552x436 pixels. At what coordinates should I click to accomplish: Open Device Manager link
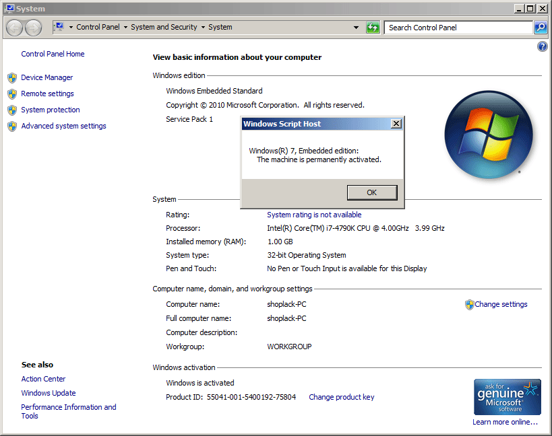click(x=47, y=77)
